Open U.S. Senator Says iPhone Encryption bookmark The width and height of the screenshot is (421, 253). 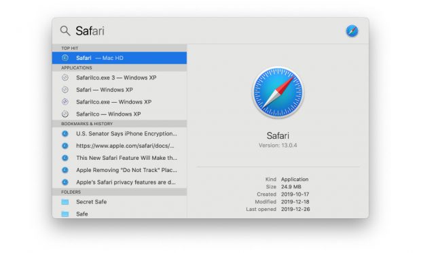(x=120, y=133)
